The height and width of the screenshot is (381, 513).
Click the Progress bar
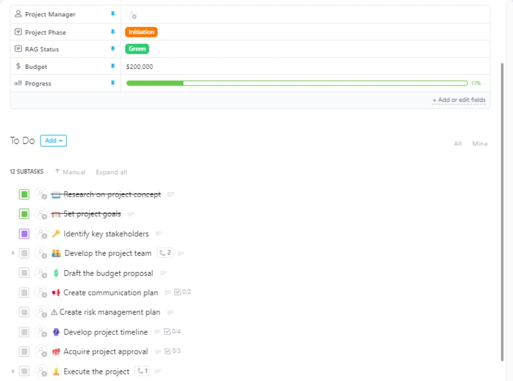click(297, 83)
